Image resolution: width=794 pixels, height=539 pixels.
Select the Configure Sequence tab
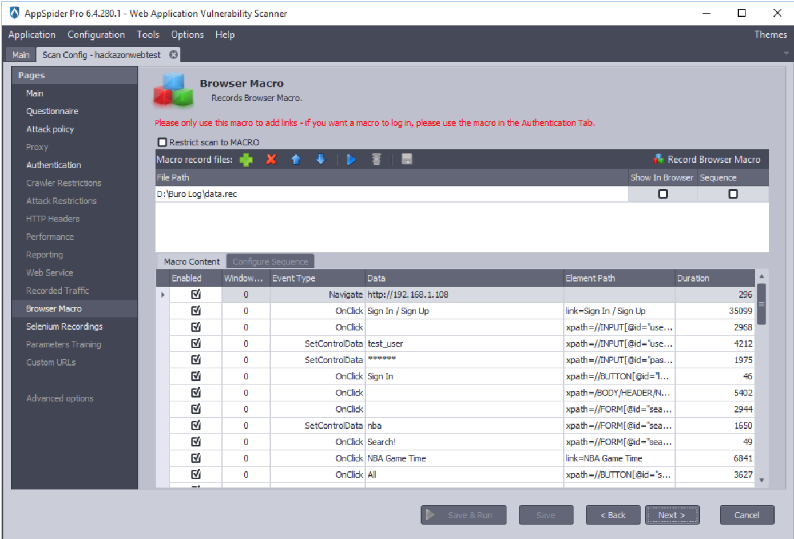(x=270, y=261)
